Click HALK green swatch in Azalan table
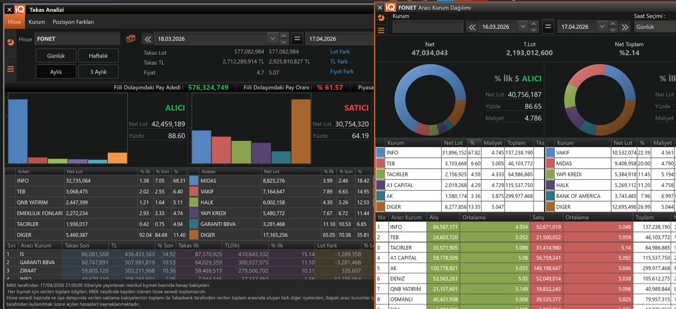This screenshot has height=309, width=676. coord(194,202)
